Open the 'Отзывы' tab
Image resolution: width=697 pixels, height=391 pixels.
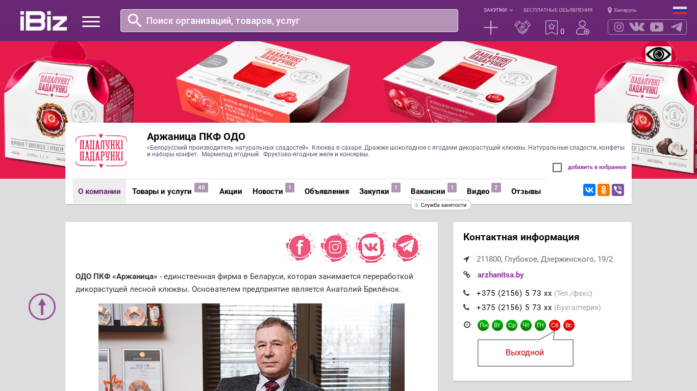tap(526, 191)
